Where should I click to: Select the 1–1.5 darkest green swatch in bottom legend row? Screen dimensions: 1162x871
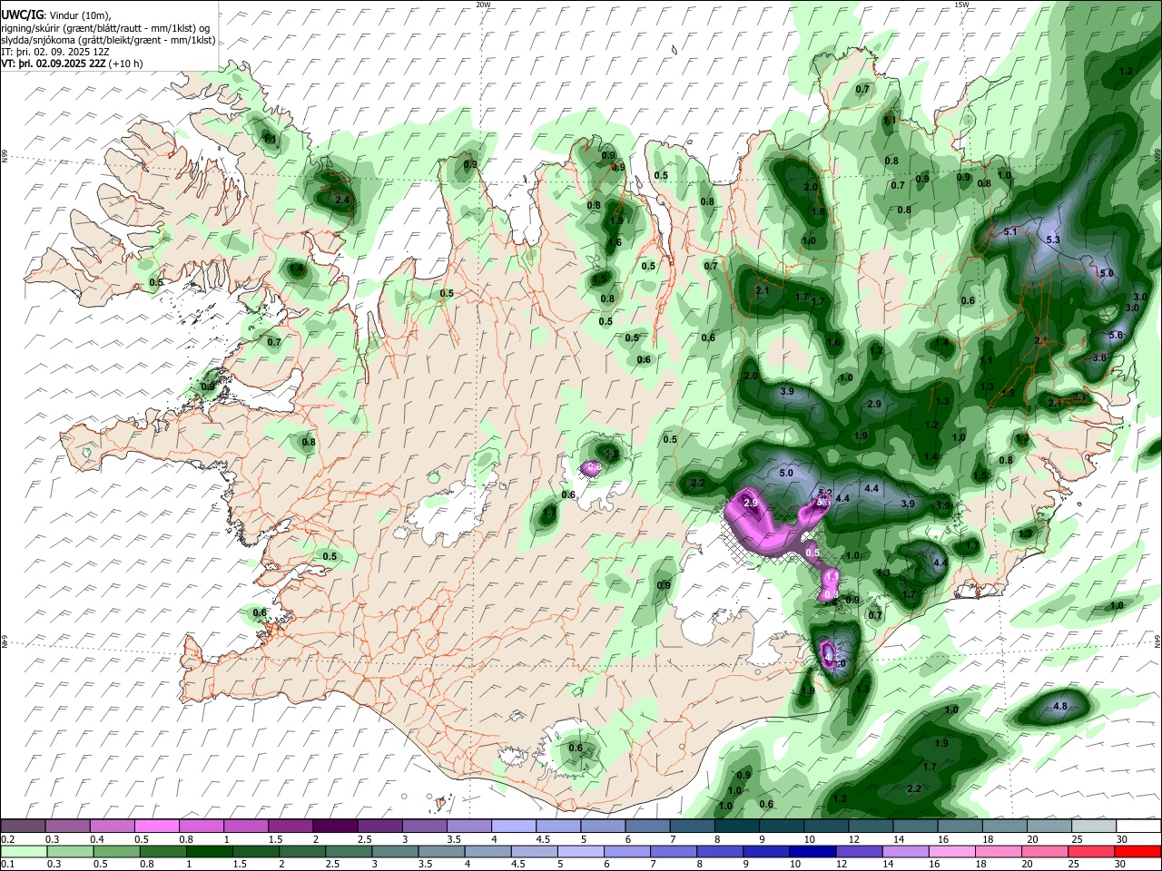(210, 851)
